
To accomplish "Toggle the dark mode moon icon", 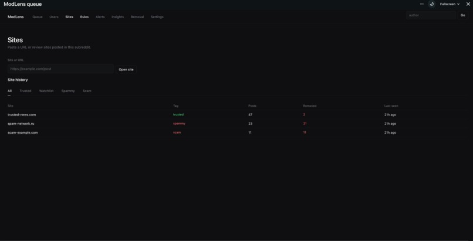I will click(432, 4).
